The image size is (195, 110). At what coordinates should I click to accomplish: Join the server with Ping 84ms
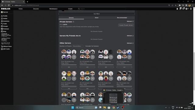87,67
